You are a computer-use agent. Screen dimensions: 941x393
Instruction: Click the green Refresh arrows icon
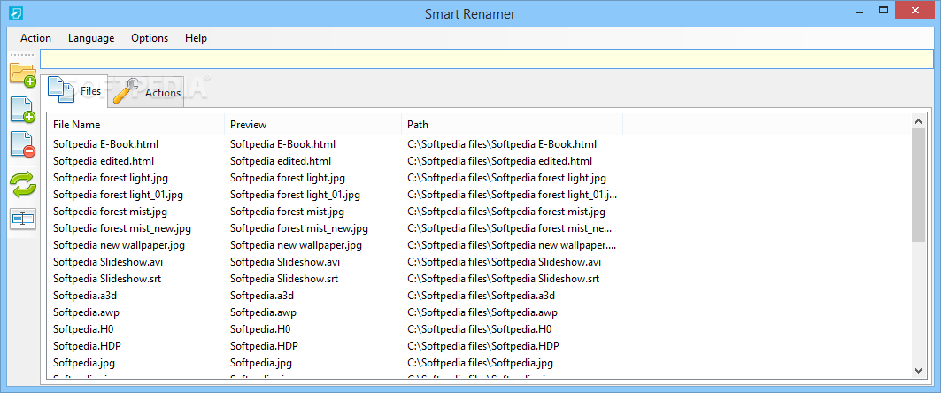click(x=23, y=183)
